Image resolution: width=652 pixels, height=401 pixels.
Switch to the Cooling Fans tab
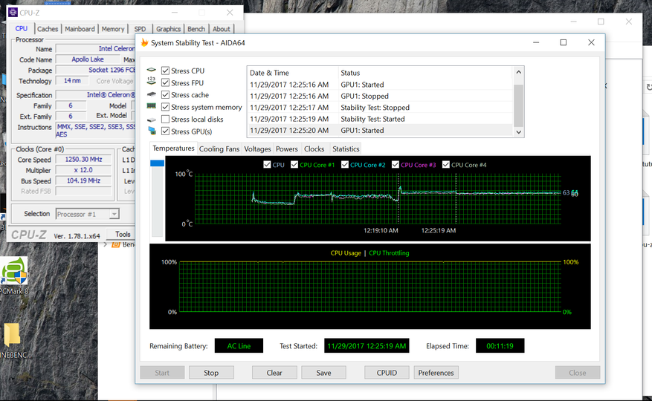coord(219,149)
